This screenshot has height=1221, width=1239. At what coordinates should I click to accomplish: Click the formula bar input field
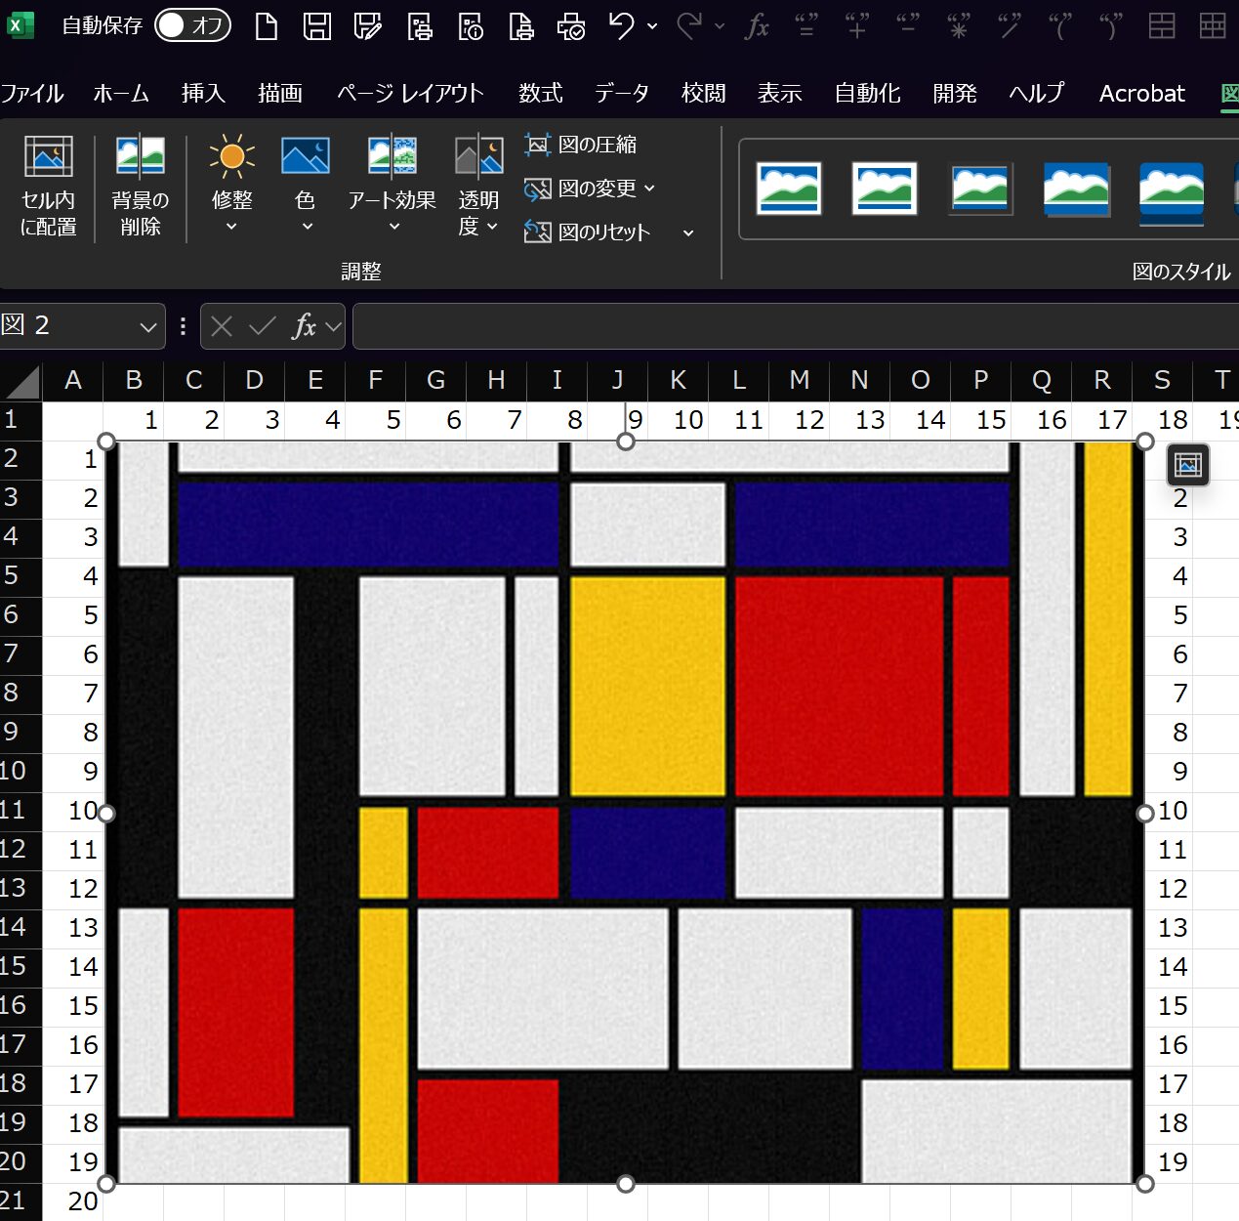[x=796, y=326]
